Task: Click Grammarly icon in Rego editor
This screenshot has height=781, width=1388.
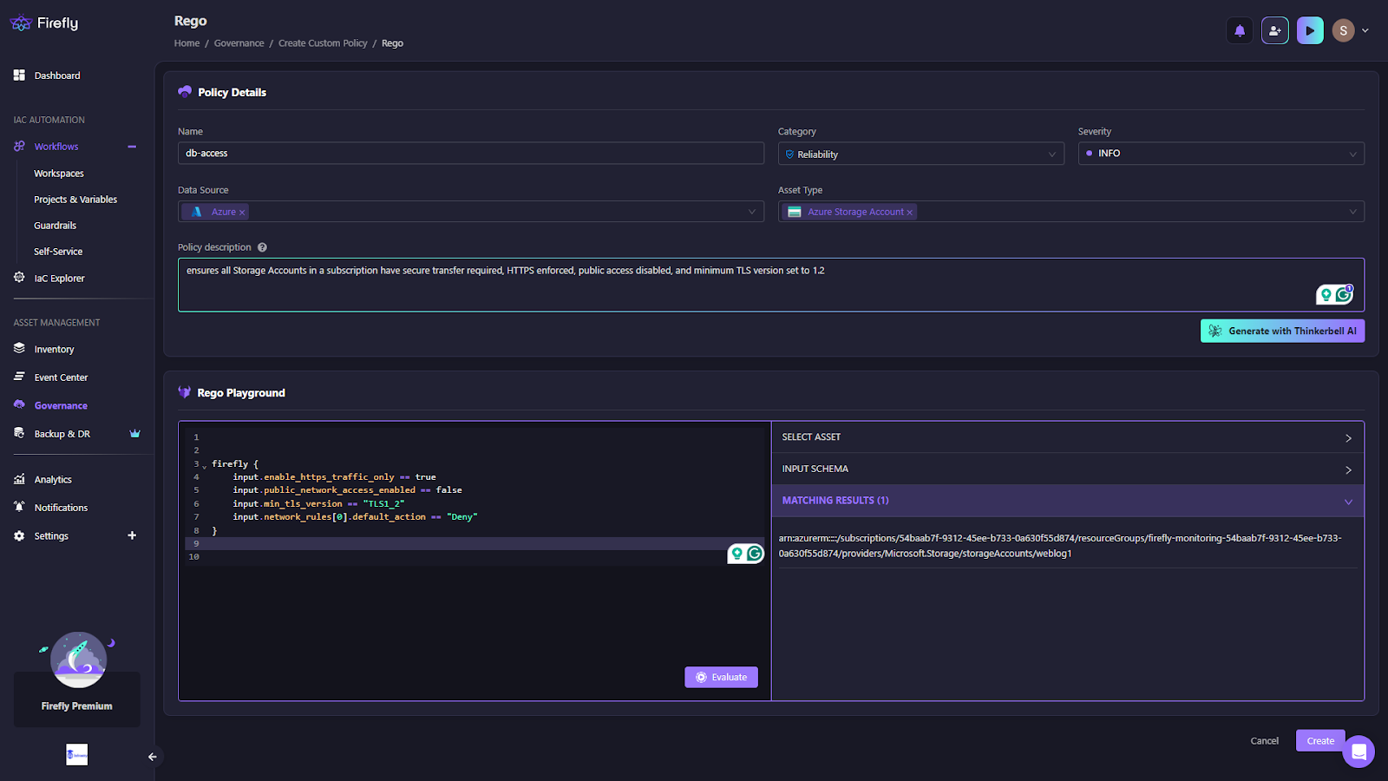Action: pyautogui.click(x=755, y=554)
